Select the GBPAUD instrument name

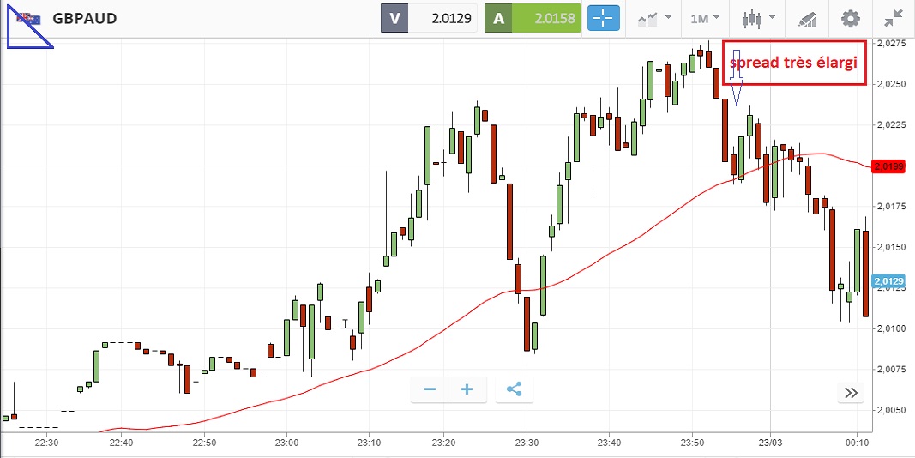[85, 19]
